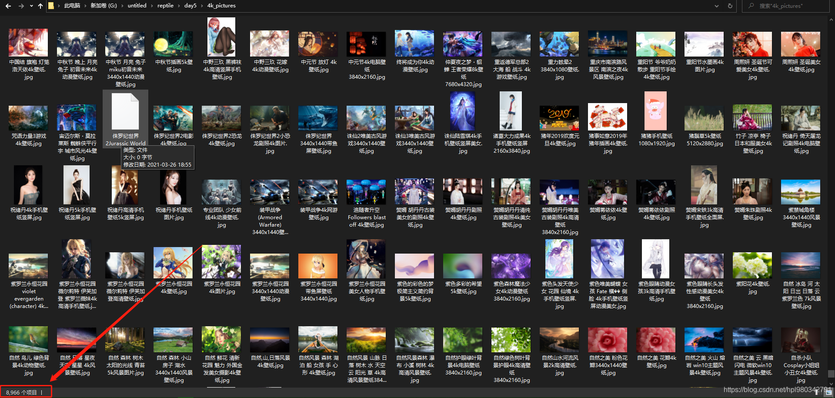The height and width of the screenshot is (398, 835).
Task: Go forward with the right arrow button
Action: (21, 6)
